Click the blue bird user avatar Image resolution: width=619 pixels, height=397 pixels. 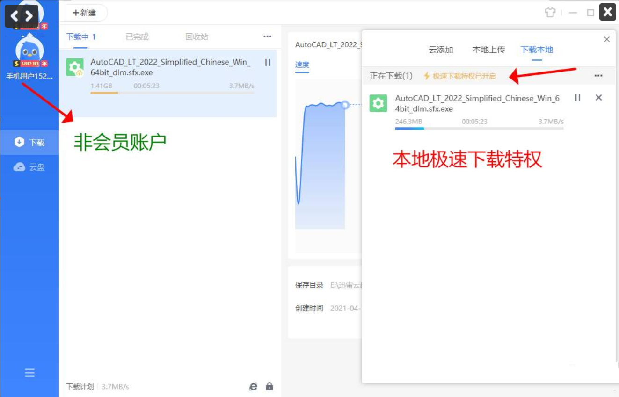[x=30, y=48]
